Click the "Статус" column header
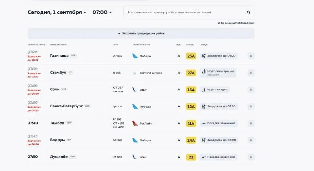 [x=203, y=45]
